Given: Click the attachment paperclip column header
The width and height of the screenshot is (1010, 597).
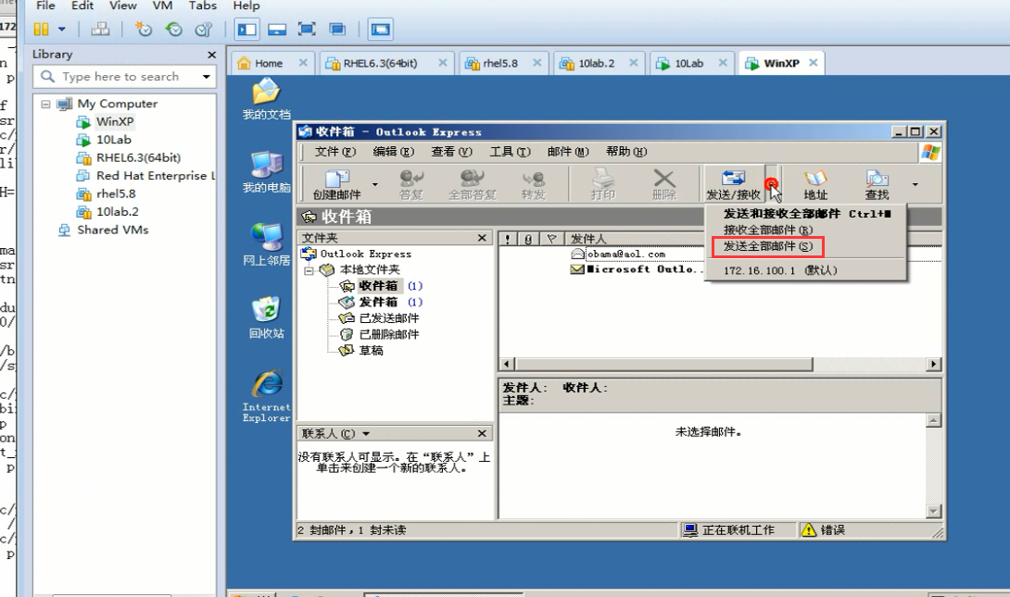Looking at the screenshot, I should pyautogui.click(x=528, y=239).
